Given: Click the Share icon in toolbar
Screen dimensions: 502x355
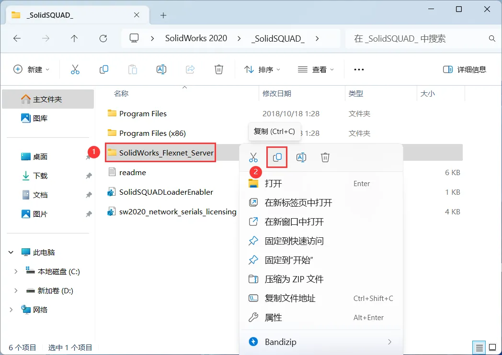Looking at the screenshot, I should (190, 69).
